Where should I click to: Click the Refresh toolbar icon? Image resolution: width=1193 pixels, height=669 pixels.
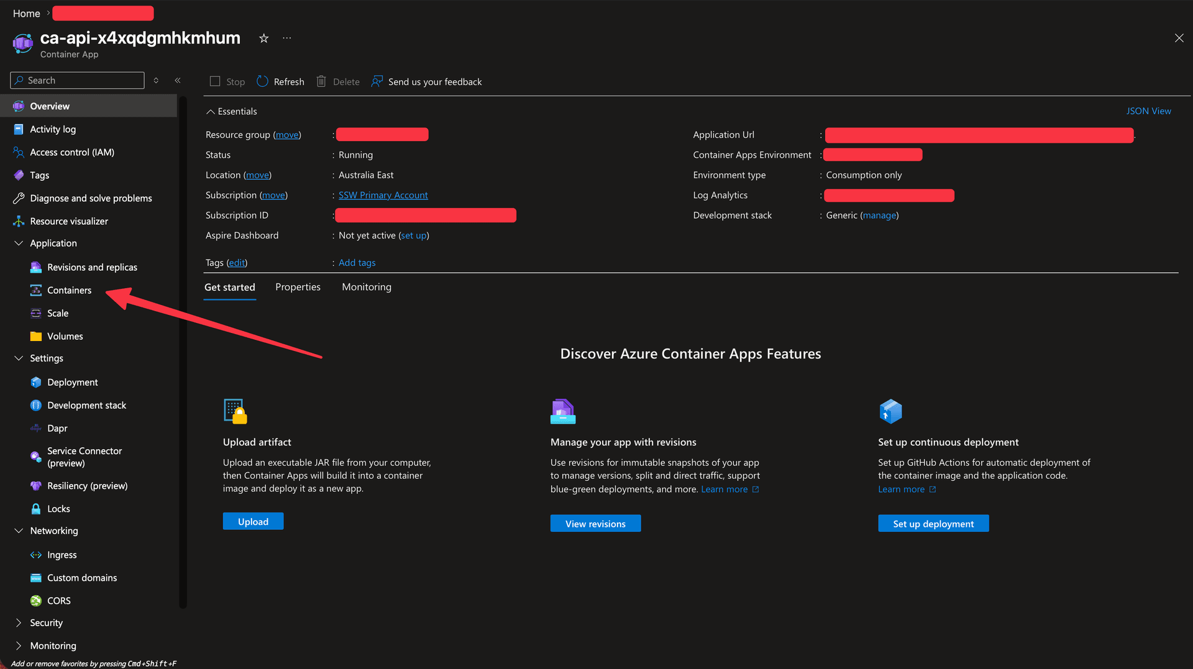pos(262,81)
